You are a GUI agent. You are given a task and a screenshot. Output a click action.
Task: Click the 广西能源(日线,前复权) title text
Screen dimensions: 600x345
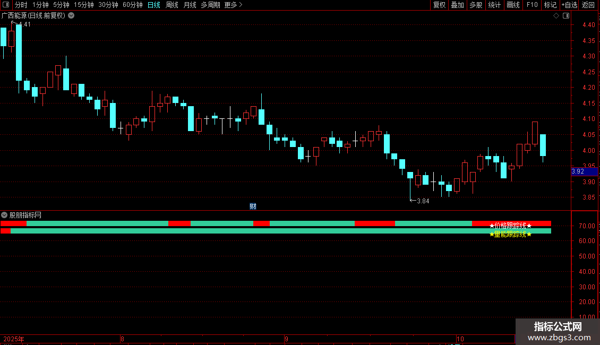click(33, 16)
